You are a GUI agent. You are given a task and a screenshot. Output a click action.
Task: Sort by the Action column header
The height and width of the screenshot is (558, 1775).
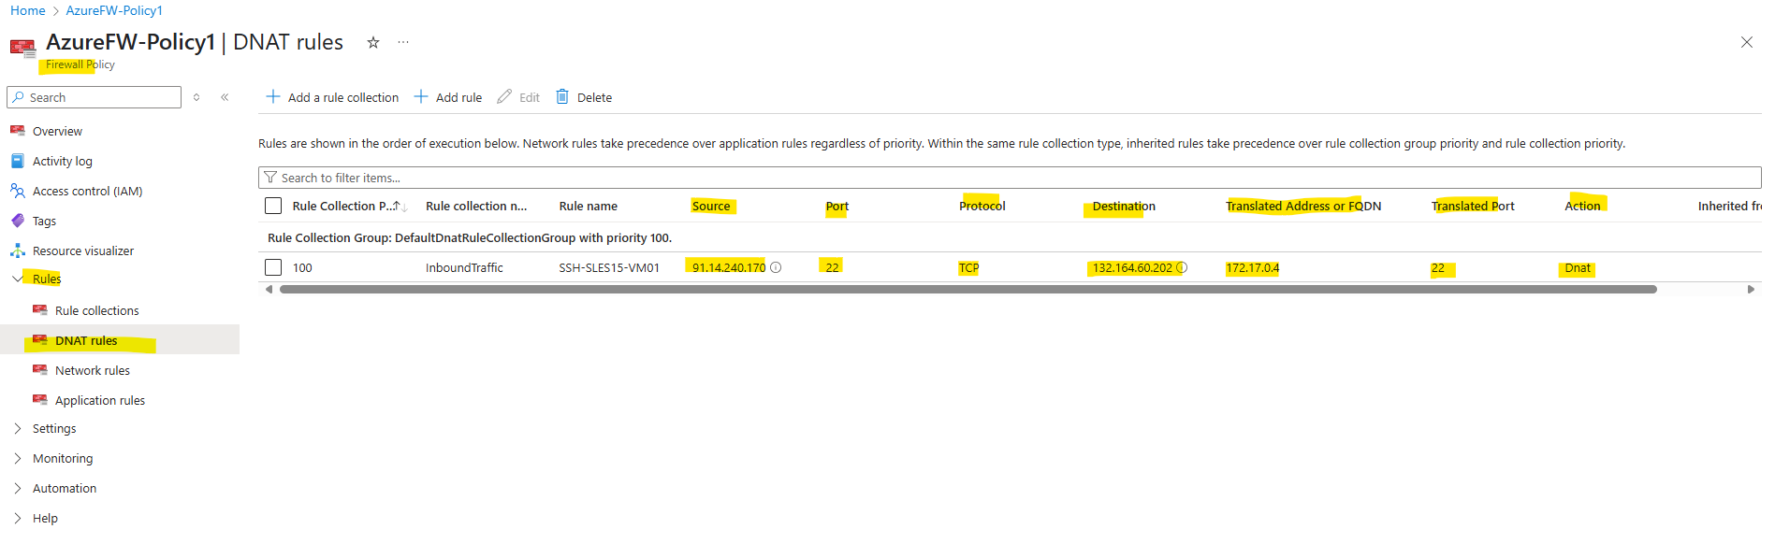point(1582,206)
